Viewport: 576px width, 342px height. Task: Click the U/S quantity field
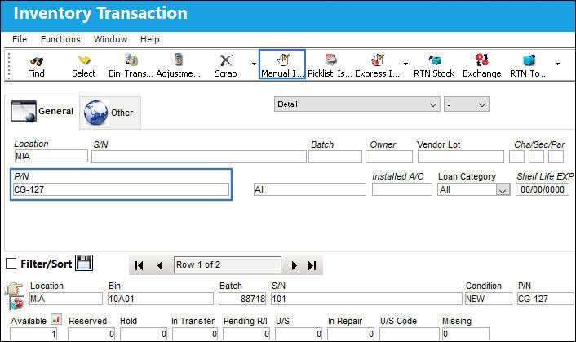click(299, 334)
